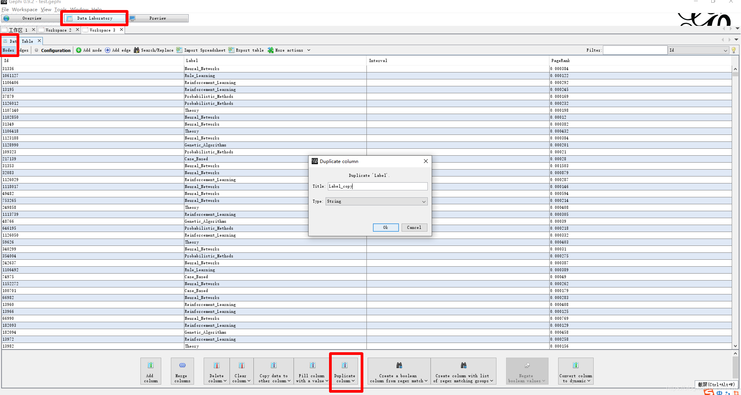Open the Type String dropdown

coord(376,201)
